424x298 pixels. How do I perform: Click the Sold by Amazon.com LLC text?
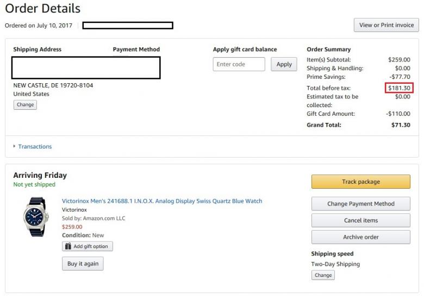[x=93, y=218]
